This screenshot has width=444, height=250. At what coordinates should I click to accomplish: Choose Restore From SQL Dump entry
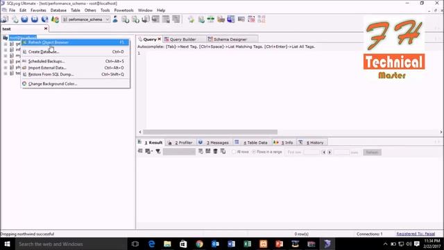[x=76, y=74]
